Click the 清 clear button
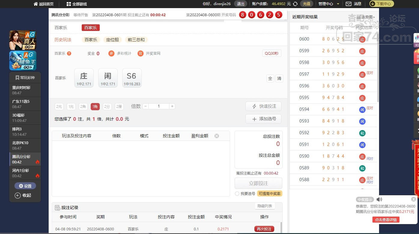Screen dimensions: 419x234 [279, 78]
